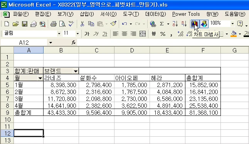Screen dimensions: 249x144
Task: Open the 창(W) menu
Action: (212, 14)
